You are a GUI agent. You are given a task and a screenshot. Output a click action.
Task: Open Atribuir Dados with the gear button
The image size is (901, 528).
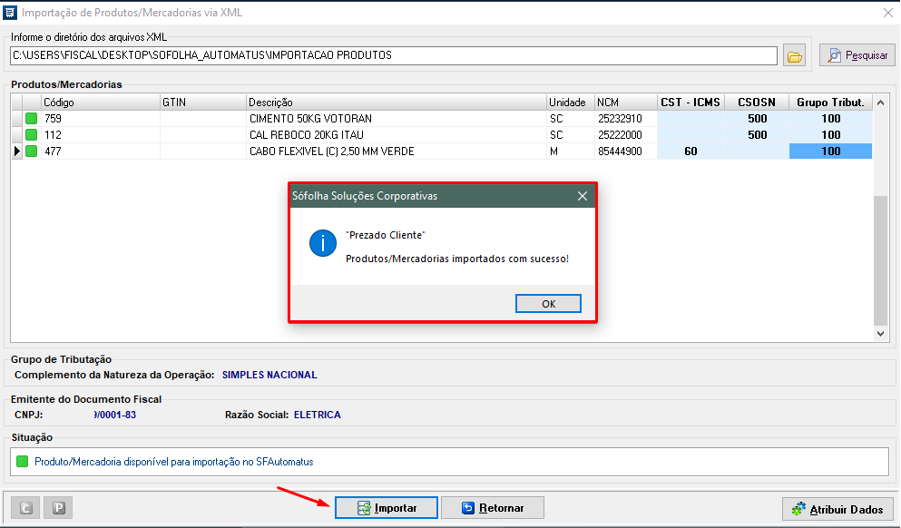click(837, 509)
